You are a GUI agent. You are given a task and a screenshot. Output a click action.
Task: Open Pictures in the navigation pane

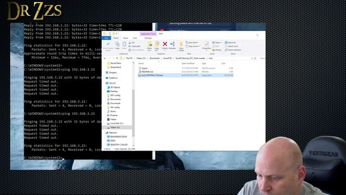(x=112, y=115)
